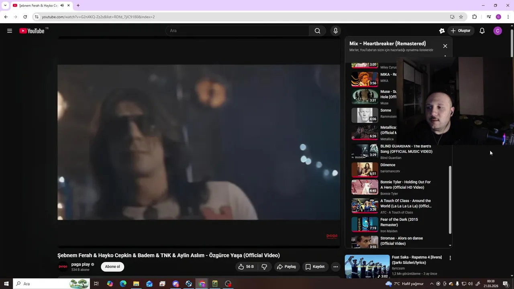Click the page vertical scrollbar
The width and height of the screenshot is (514, 289).
pos(512,44)
